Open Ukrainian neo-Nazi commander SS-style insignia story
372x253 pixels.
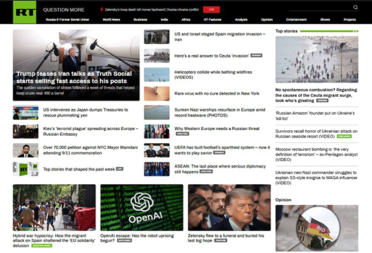316,177
